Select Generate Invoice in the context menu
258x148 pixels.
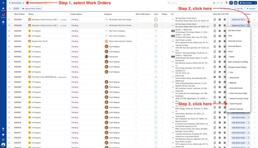[x=235, y=41]
